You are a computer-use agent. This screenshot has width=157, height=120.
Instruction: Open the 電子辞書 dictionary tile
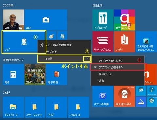[57, 75]
